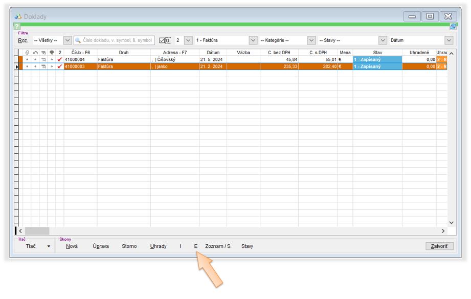The width and height of the screenshot is (471, 299).
Task: Expand the '1 - Faktúra' document type dropdown
Action: pos(253,40)
